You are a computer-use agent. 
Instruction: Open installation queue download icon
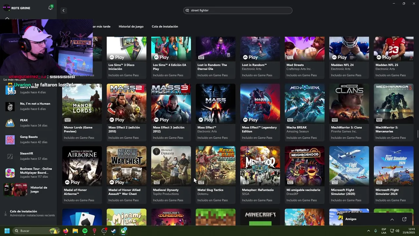coord(6,213)
